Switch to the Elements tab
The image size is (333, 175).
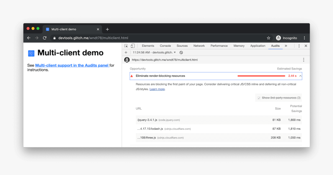[x=148, y=46]
